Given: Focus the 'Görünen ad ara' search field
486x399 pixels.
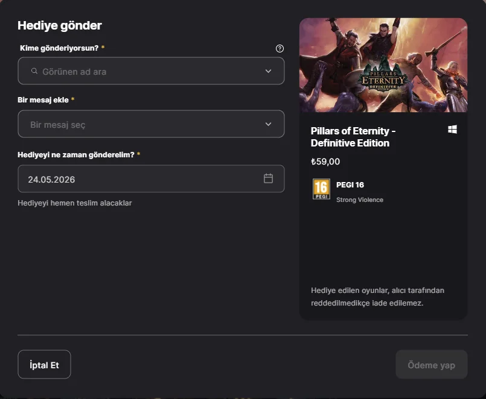Looking at the screenshot, I should coord(151,71).
